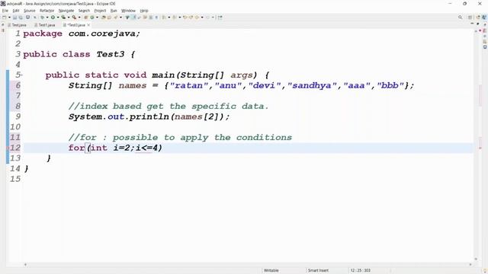488x274 pixels.
Task: Click the horizontal scrollbar right arrow
Action: (470, 265)
